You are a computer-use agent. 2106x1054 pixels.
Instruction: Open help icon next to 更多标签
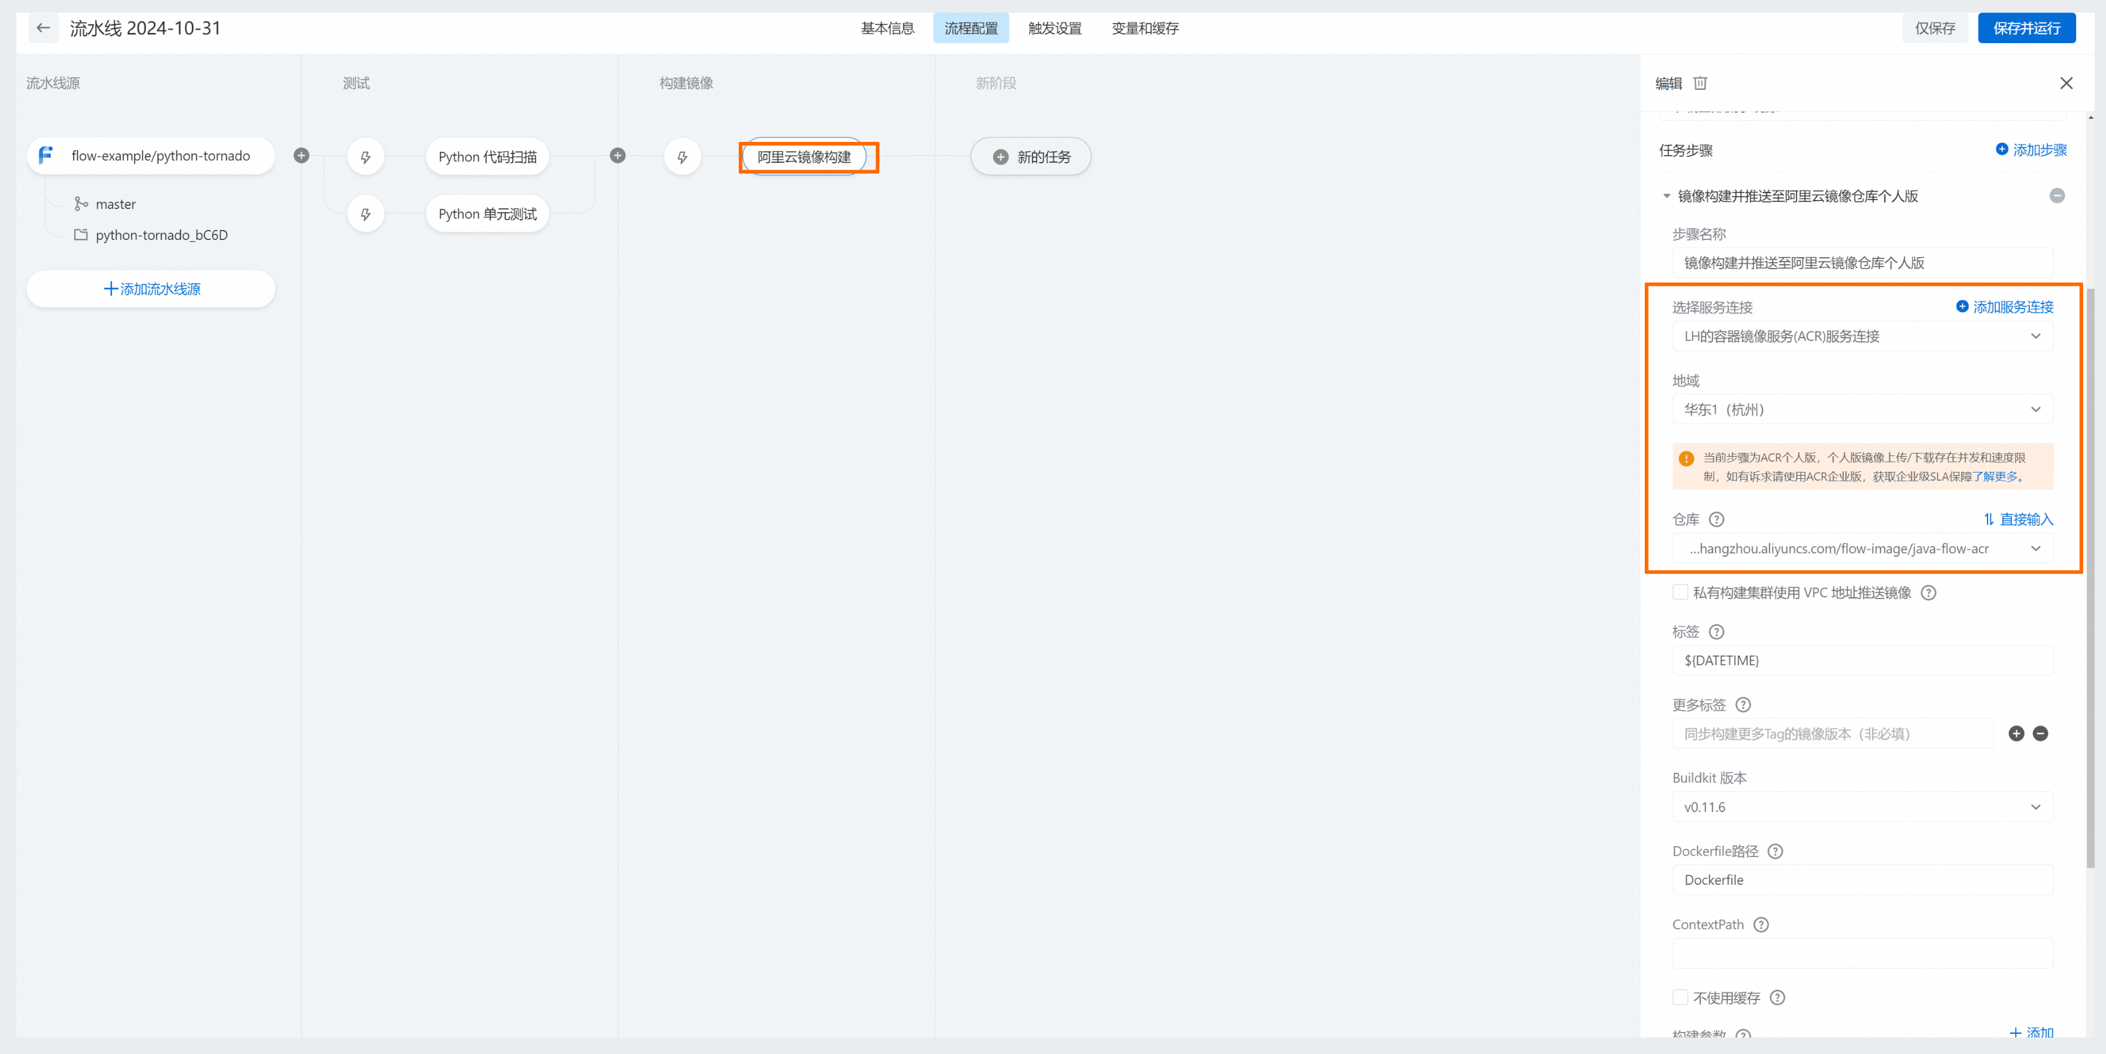pos(1743,704)
